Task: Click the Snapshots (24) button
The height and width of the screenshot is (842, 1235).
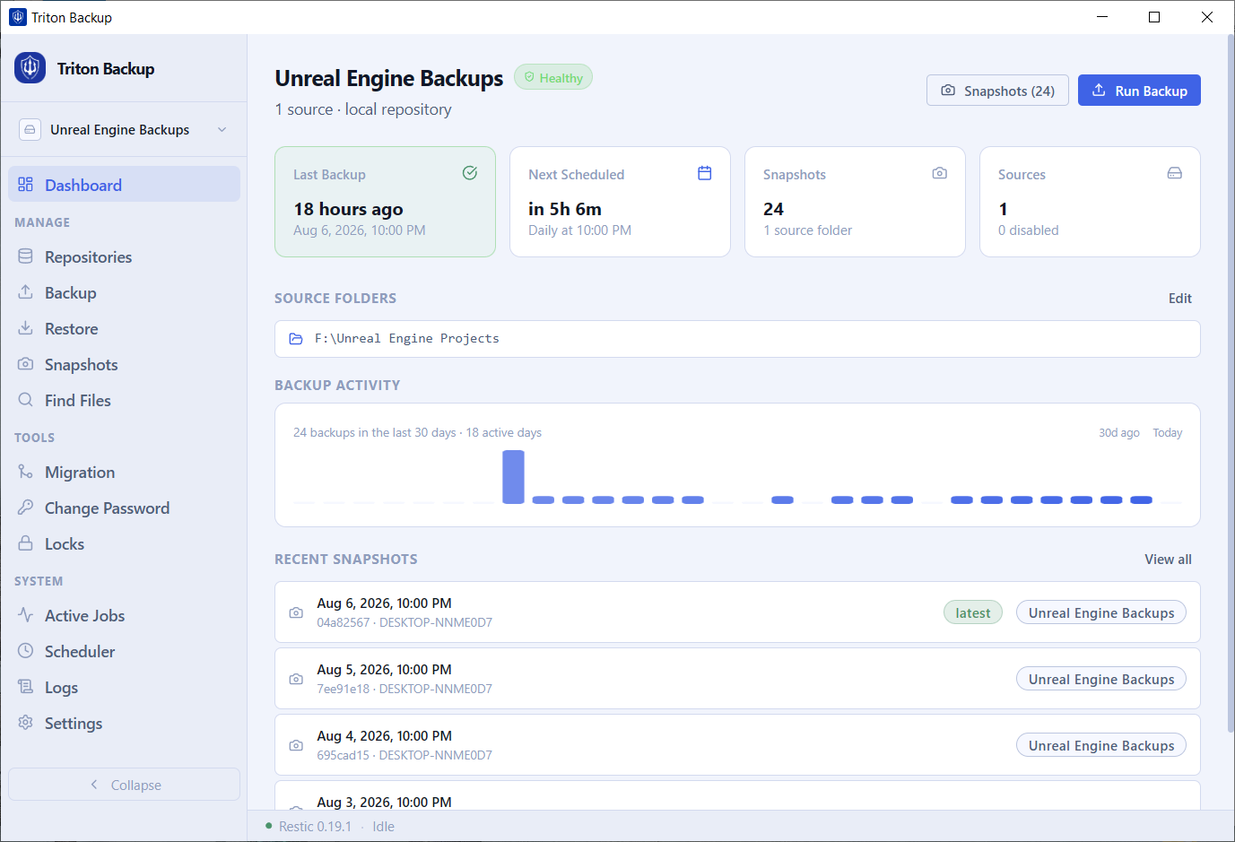Action: tap(997, 91)
